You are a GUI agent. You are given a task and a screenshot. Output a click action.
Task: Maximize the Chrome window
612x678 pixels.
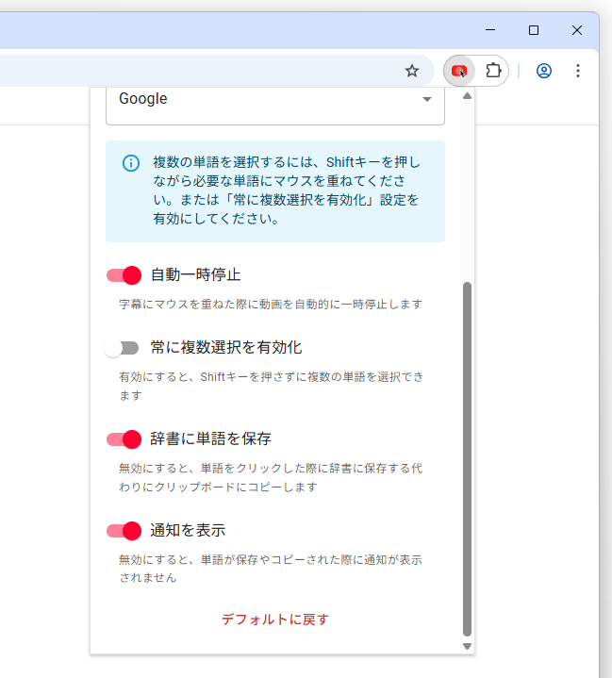coord(534,30)
